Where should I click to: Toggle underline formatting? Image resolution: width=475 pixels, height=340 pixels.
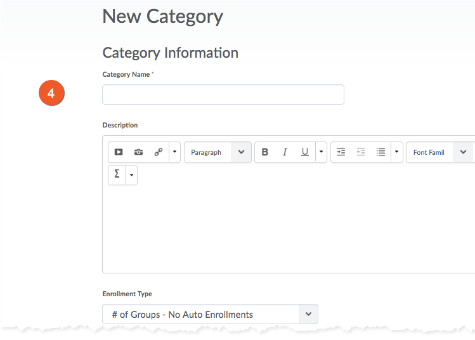click(x=304, y=152)
